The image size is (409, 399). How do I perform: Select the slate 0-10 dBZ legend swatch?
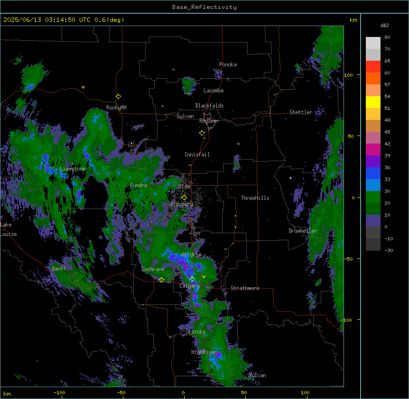[373, 221]
